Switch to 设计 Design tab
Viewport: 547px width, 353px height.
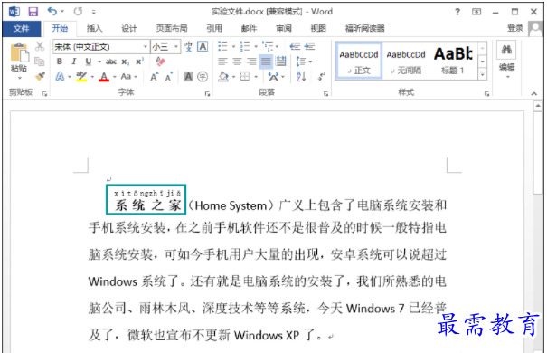(x=129, y=28)
